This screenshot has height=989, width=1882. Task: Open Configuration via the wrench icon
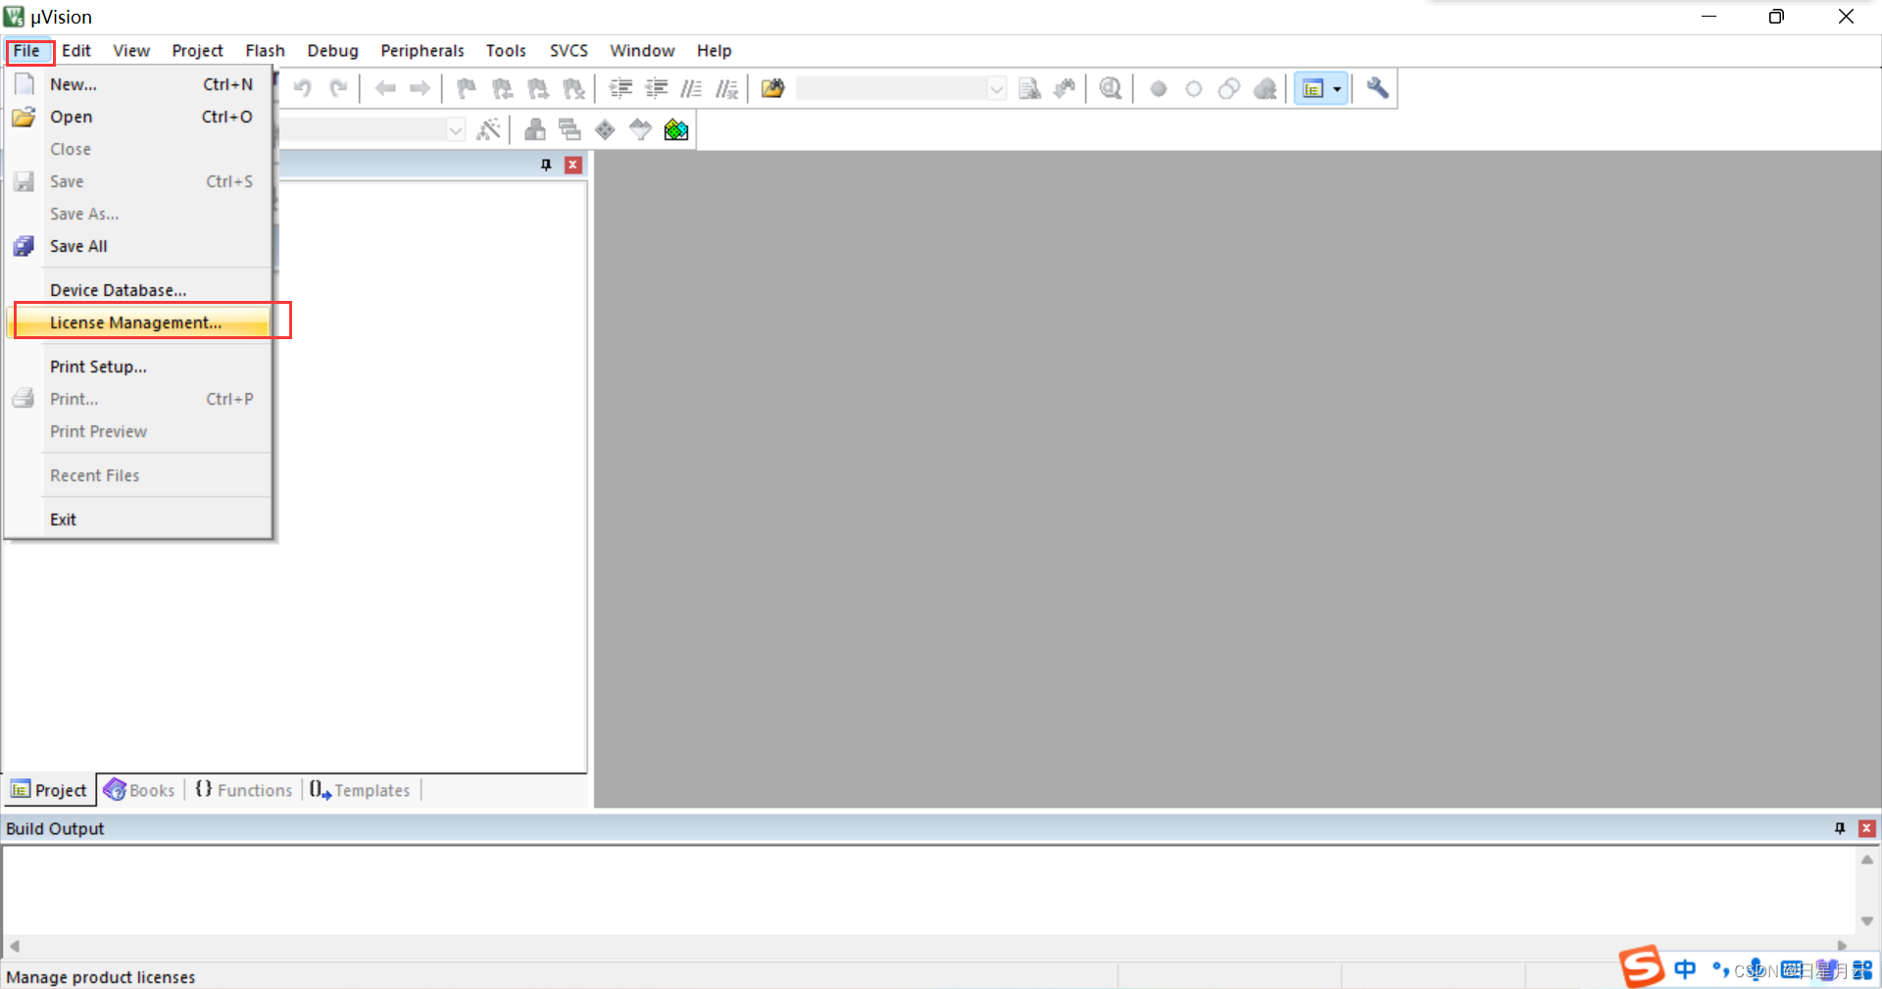(1377, 89)
